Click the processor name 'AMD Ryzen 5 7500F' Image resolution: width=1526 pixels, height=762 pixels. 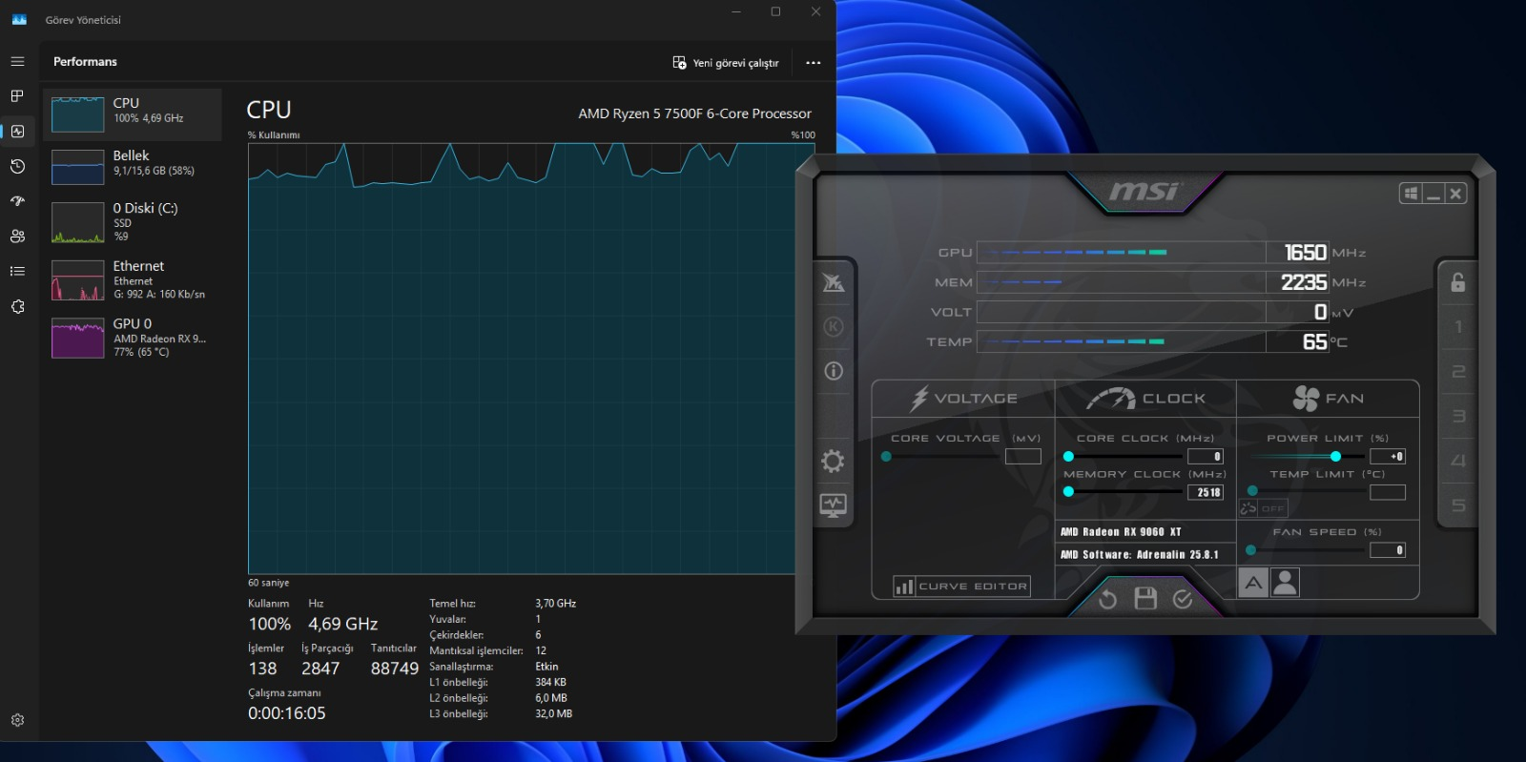click(x=694, y=113)
